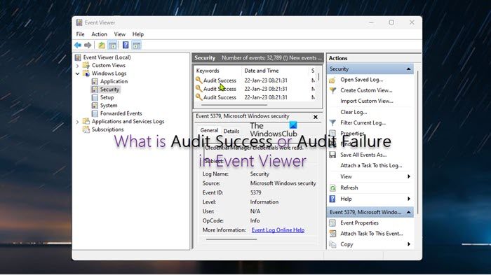Select Subscriptions in tree
Screen dimensions: 491x275
pyautogui.click(x=107, y=129)
